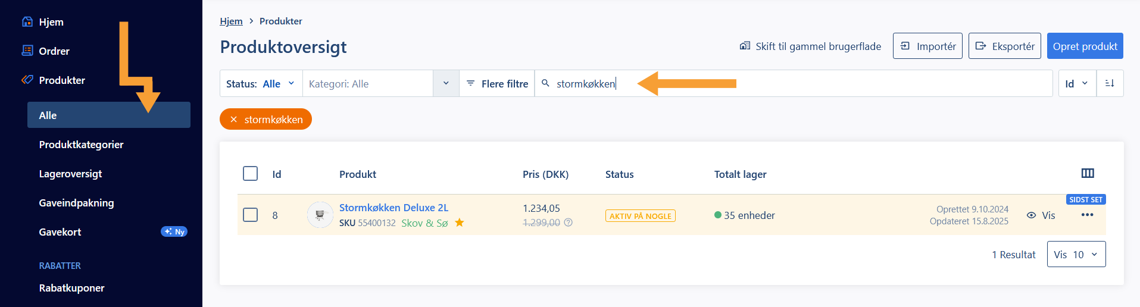Open Produktkategorier in the sidebar
Screen dimensions: 1140x307
82,145
